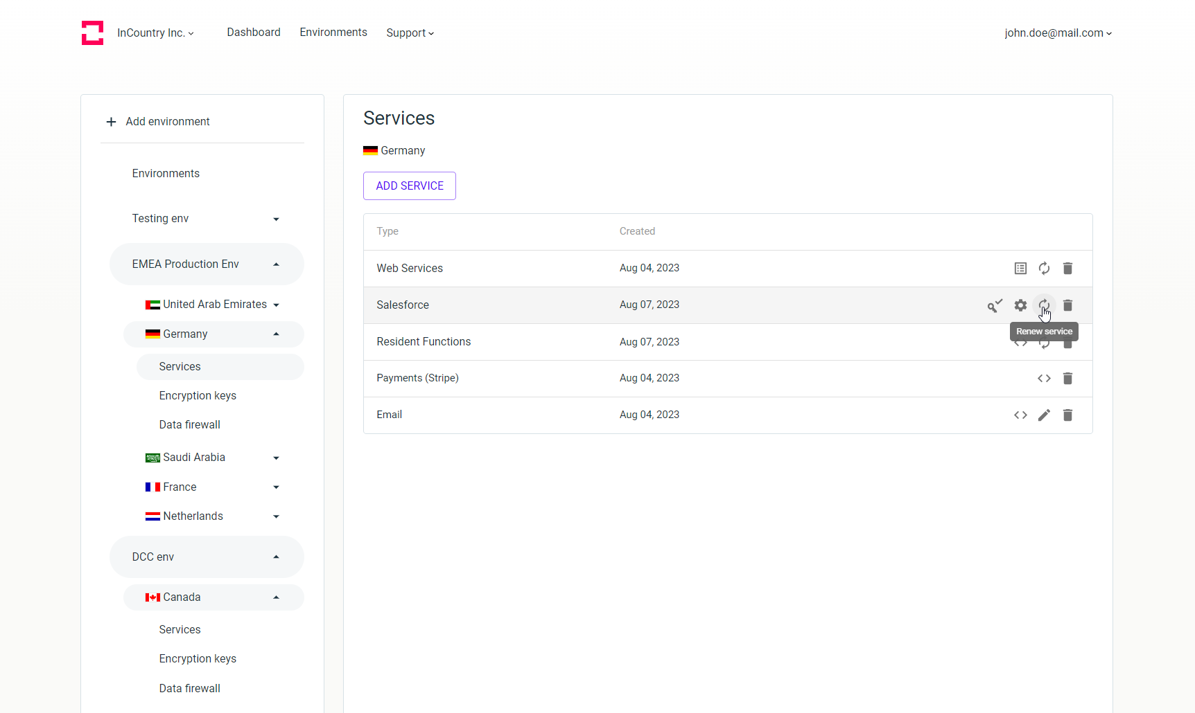Renew the Resident Functions service
The width and height of the screenshot is (1195, 713).
click(x=1045, y=341)
